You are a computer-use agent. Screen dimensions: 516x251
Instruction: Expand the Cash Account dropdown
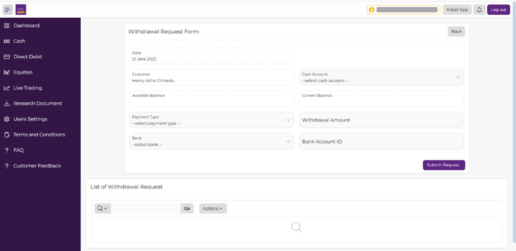(382, 77)
